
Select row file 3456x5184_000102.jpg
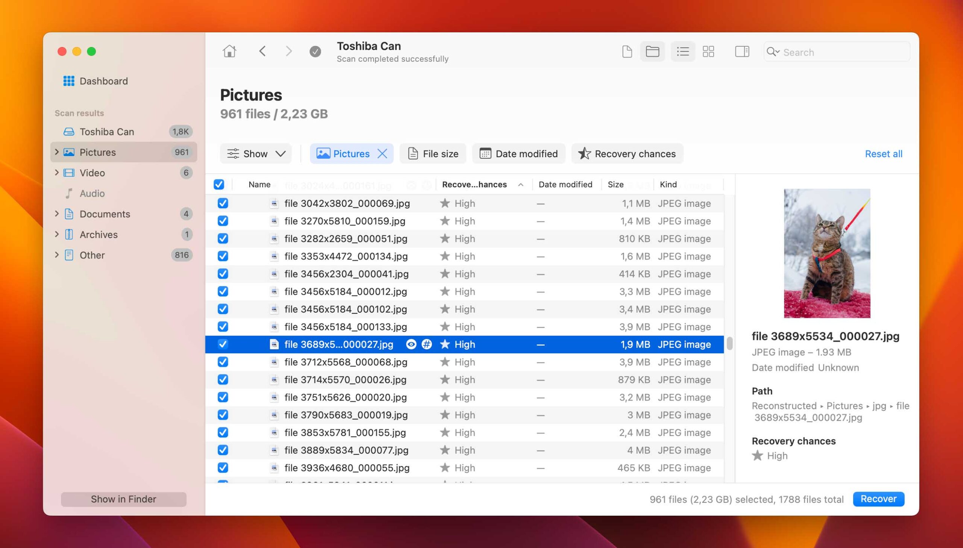(x=464, y=309)
